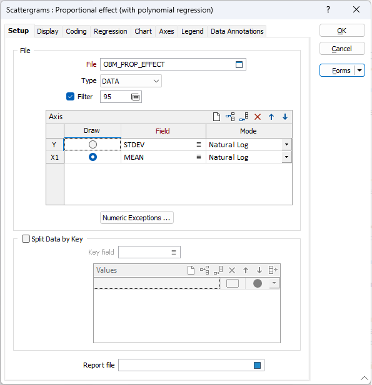Screen dimensions: 372x385
Task: Open the field list icon for MEAN
Action: tap(199, 157)
